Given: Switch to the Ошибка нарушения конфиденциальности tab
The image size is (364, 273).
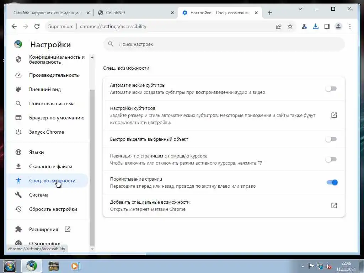Looking at the screenshot, I should 50,13.
